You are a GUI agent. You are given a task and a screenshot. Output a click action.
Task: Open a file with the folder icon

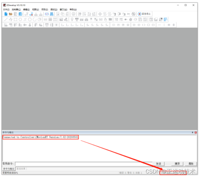(x=10, y=14)
